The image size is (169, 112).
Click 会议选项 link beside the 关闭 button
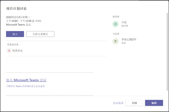click(x=118, y=103)
